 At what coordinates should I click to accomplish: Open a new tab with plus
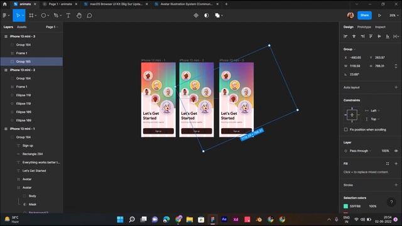[226, 4]
